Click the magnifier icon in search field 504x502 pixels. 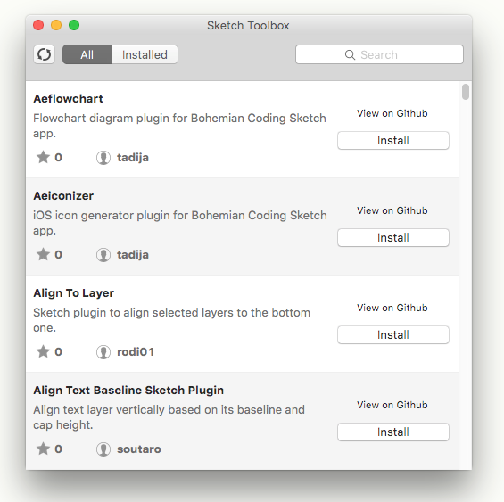tap(350, 55)
